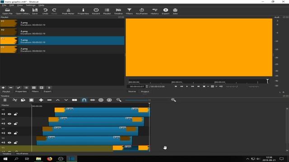Open the Settings menu
Screen dimensions: 289x162
pyautogui.click(x=31, y=5)
